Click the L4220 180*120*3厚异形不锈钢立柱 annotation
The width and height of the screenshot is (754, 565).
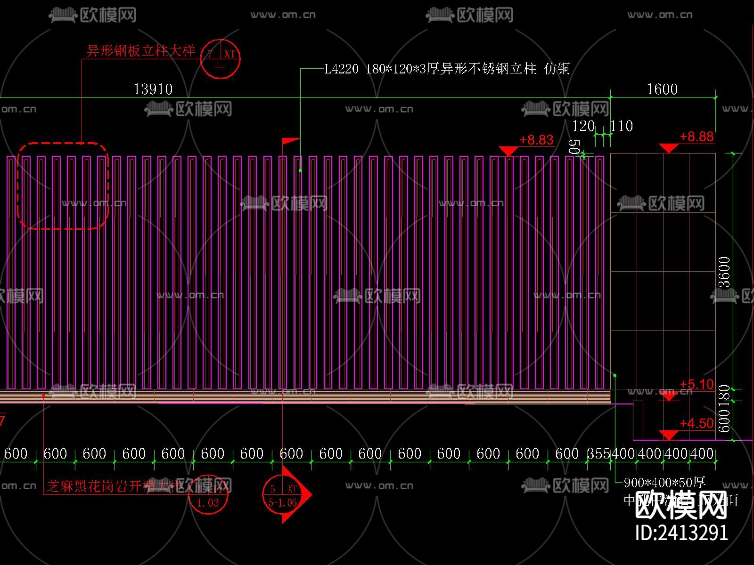(x=447, y=69)
